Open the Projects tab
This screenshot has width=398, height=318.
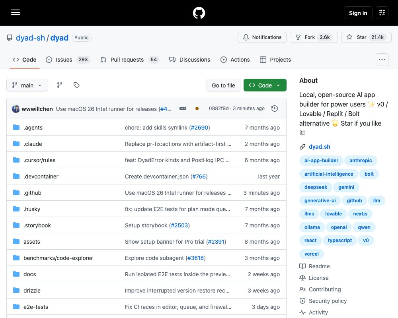(275, 60)
